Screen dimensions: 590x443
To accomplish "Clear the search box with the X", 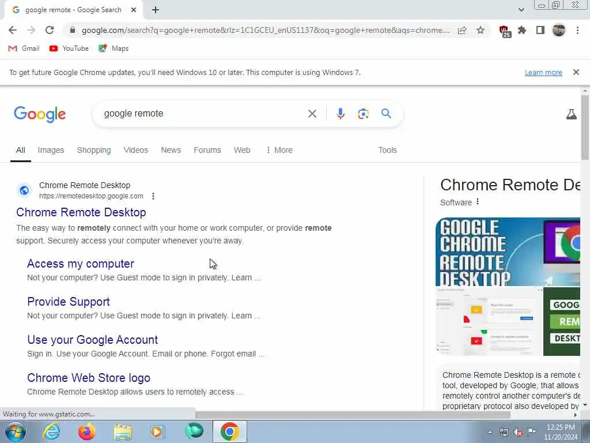I will (312, 114).
